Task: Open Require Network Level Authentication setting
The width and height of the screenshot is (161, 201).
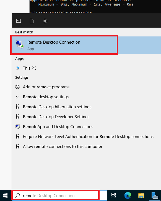Action: tap(86, 136)
